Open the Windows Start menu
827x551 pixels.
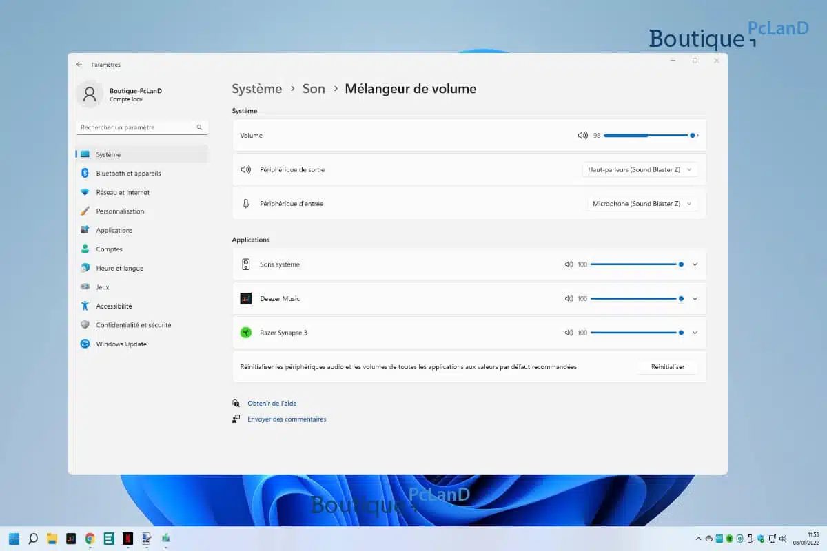(14, 539)
